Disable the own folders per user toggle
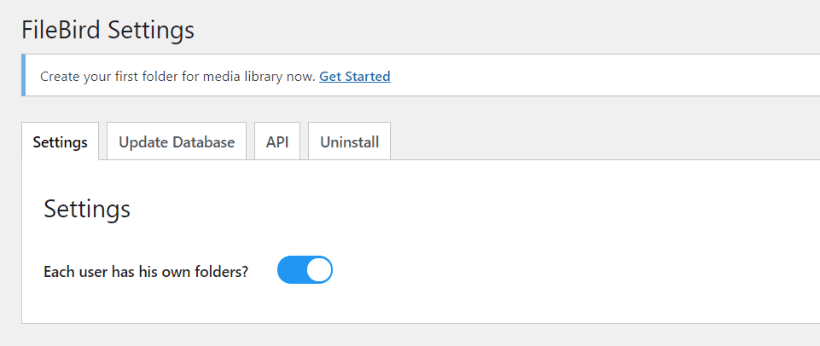The height and width of the screenshot is (346, 820). [305, 270]
